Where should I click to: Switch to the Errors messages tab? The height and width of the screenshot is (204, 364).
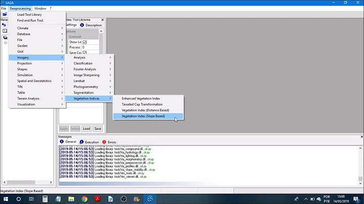pyautogui.click(x=109, y=142)
